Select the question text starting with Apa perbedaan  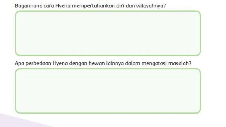pos(103,63)
